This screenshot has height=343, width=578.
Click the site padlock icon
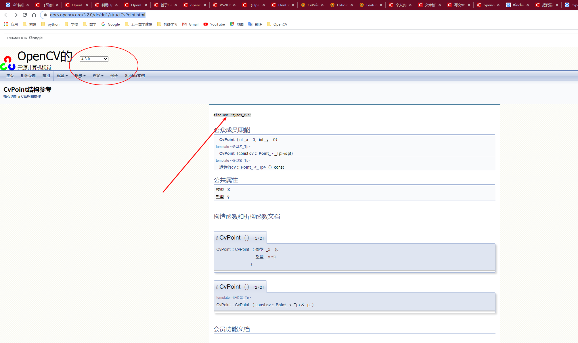click(45, 15)
